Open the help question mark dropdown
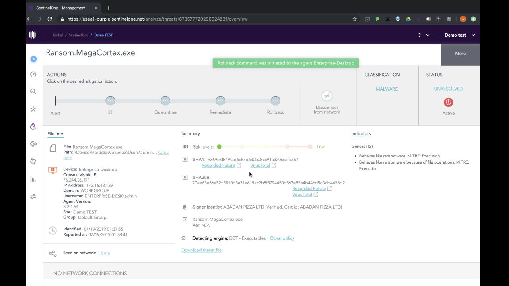The image size is (509, 286). [424, 35]
